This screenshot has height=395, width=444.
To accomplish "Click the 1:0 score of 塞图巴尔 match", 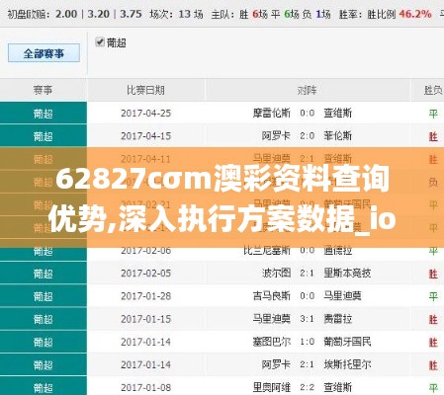I will pyautogui.click(x=308, y=342).
